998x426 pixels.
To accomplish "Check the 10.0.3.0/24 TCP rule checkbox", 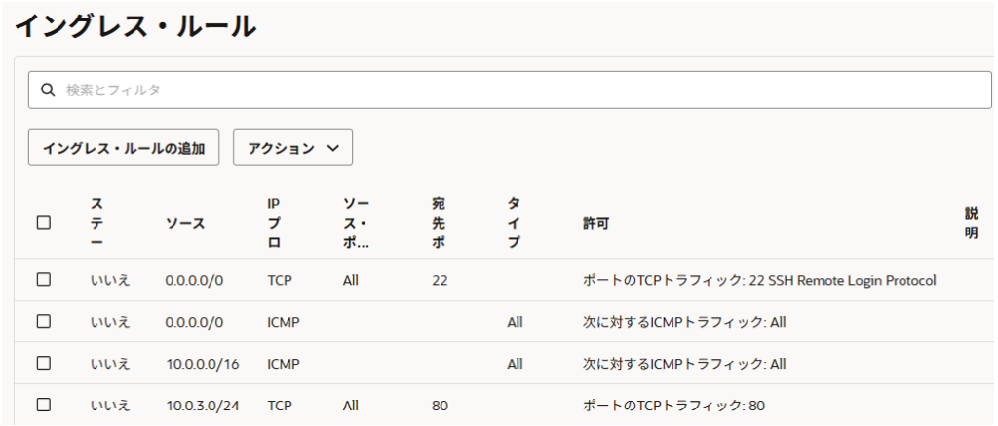I will click(x=43, y=405).
